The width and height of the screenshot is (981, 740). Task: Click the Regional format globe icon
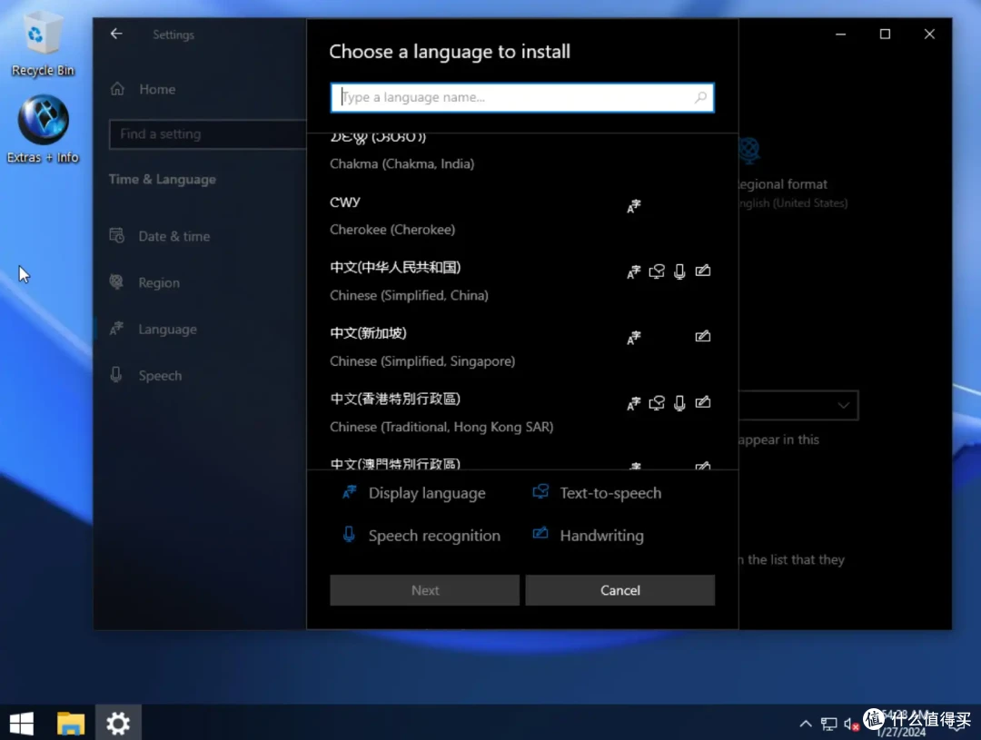748,150
